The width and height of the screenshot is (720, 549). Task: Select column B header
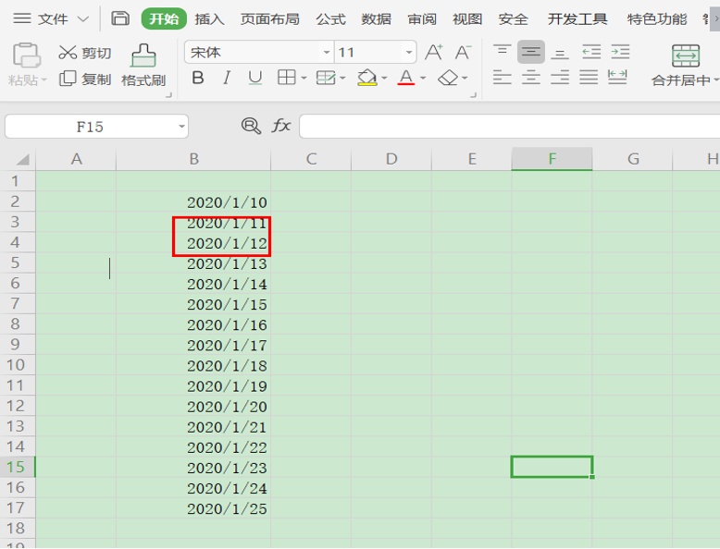(x=193, y=159)
